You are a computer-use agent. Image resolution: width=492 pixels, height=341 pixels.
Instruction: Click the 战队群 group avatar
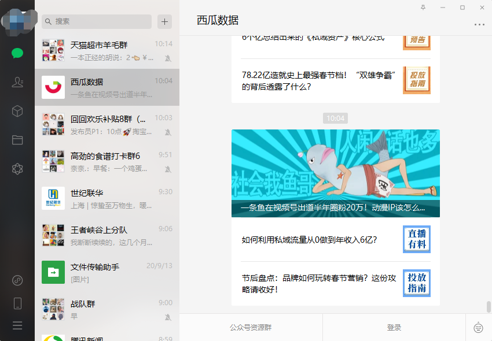pyautogui.click(x=53, y=309)
